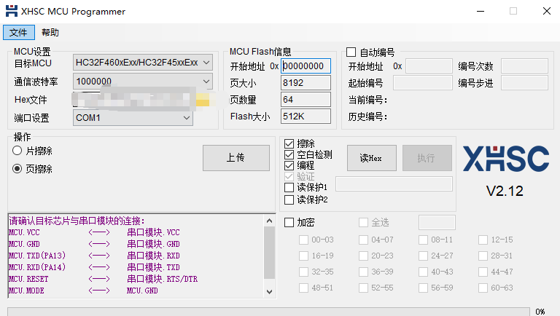Close the XHSC MCU Programmer window

click(546, 11)
